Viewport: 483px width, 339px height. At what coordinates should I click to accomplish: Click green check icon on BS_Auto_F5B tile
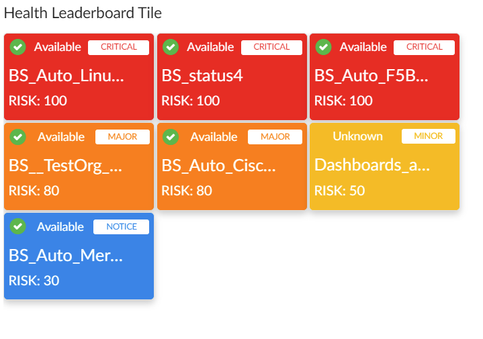[324, 47]
